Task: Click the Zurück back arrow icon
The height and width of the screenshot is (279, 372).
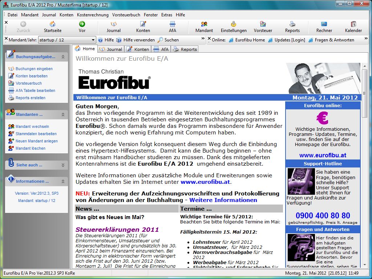Action: [23, 24]
